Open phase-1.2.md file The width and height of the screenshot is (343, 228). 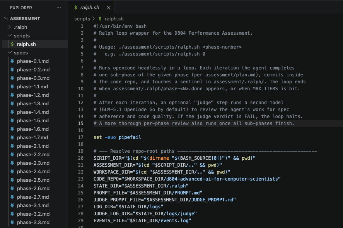coord(35,95)
